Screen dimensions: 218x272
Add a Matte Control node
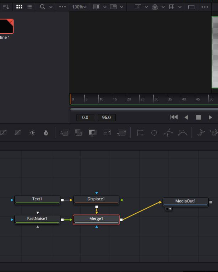pyautogui.click(x=93, y=133)
